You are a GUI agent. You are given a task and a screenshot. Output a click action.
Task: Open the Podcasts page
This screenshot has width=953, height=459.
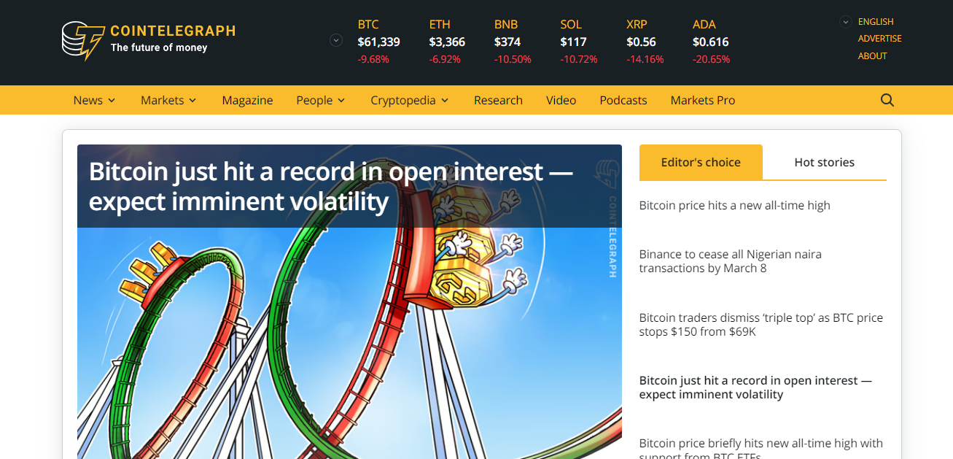[x=623, y=100]
